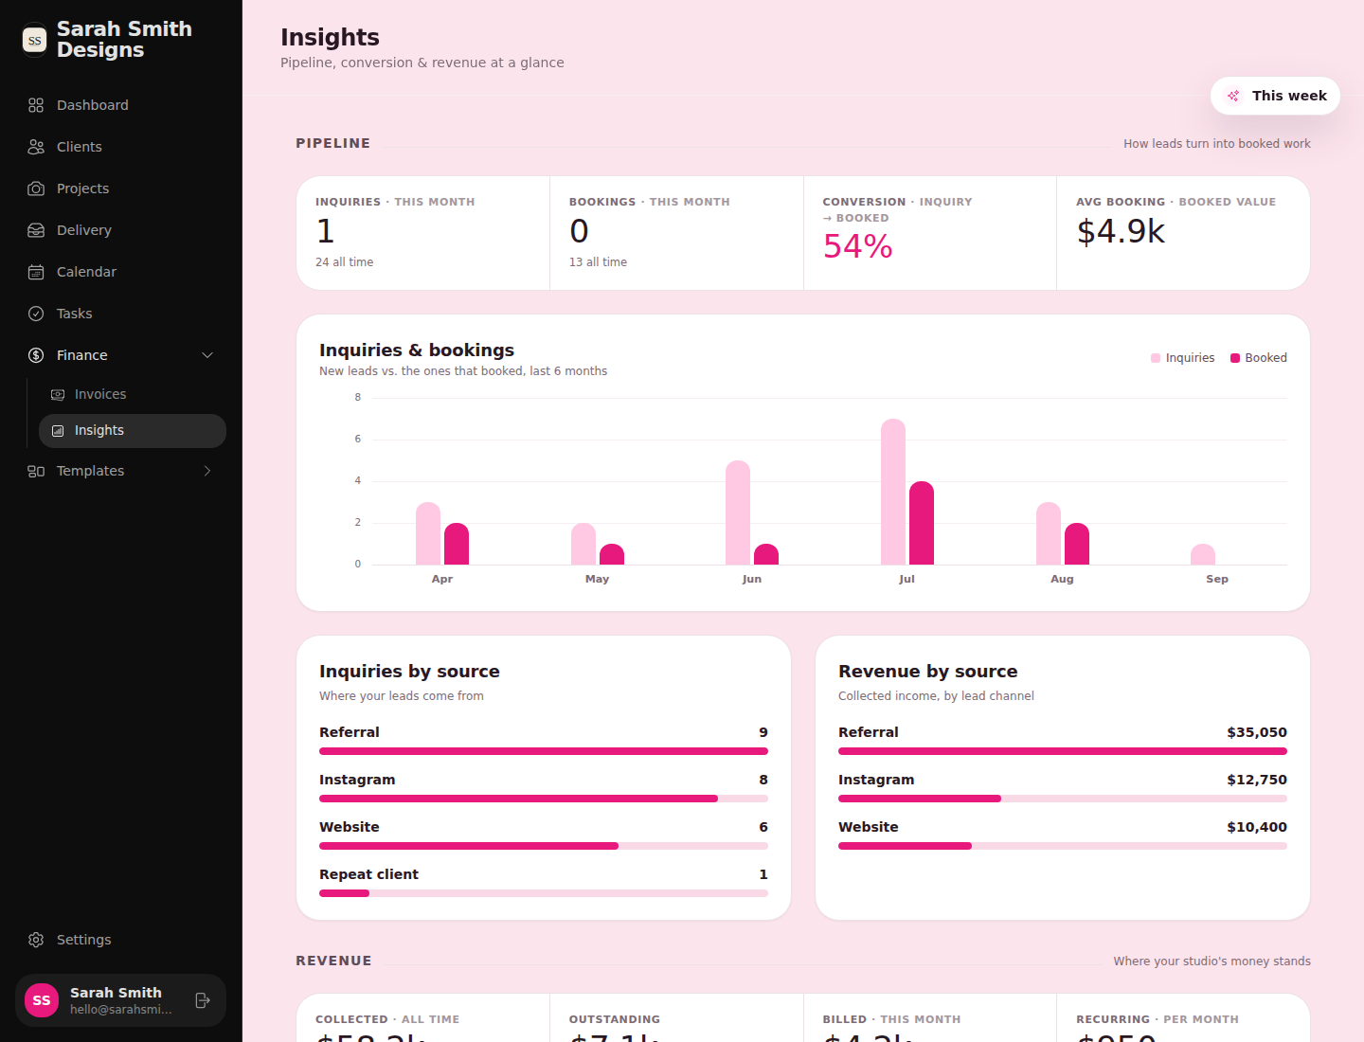Click the Aug booked bar in chart
The height and width of the screenshot is (1042, 1364).
point(1077,544)
